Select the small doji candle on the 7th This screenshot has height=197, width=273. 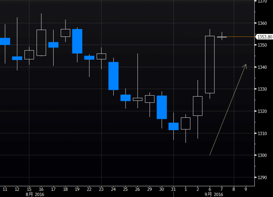pos(222,37)
